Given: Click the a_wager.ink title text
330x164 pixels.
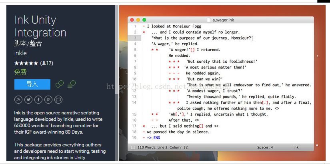Looking at the screenshot, I should coord(223,20).
